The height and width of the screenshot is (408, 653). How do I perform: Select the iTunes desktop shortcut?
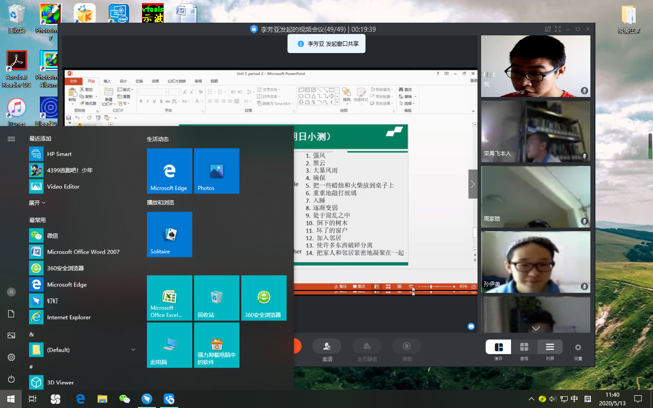pos(17,112)
